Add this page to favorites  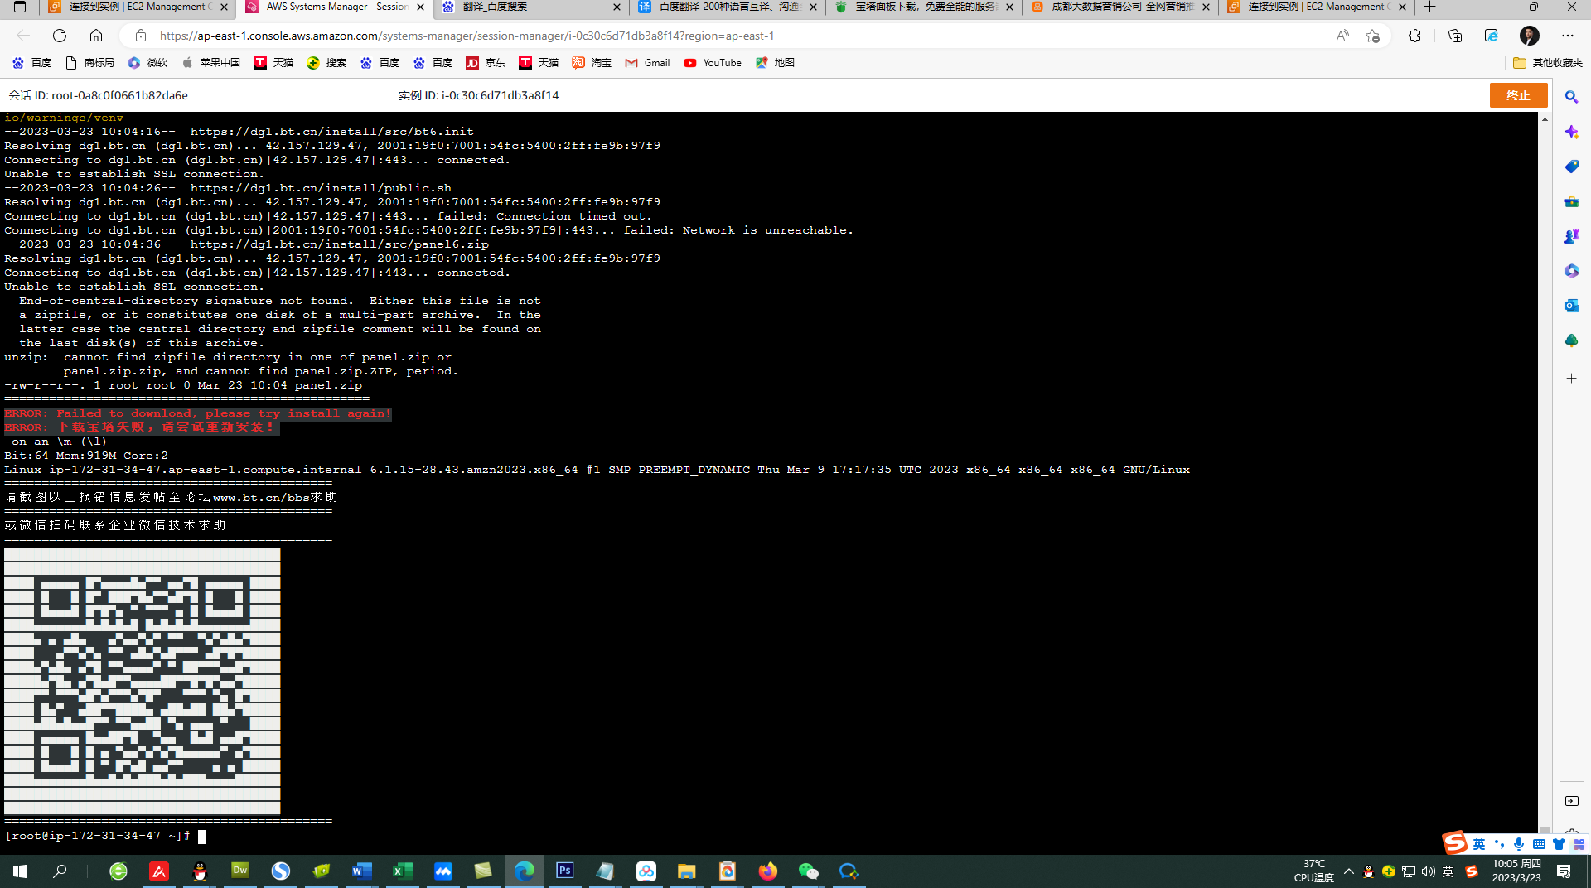pos(1373,36)
